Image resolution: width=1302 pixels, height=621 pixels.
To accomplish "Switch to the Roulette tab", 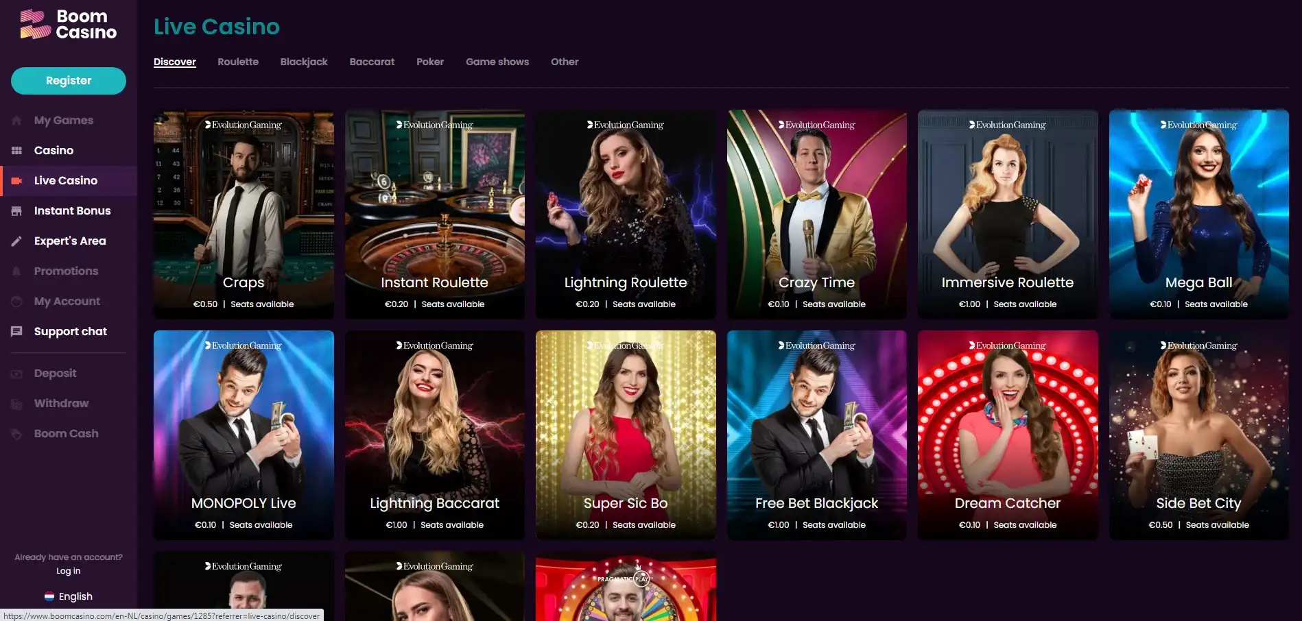I will (238, 62).
